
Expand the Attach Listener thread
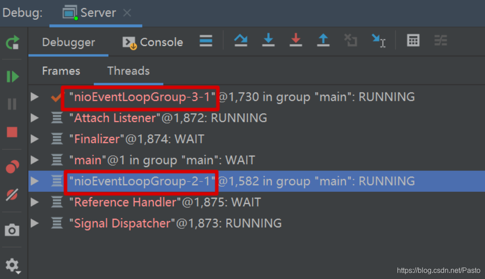coord(35,118)
